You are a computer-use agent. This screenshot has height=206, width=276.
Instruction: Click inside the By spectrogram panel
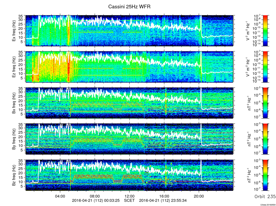130,139
